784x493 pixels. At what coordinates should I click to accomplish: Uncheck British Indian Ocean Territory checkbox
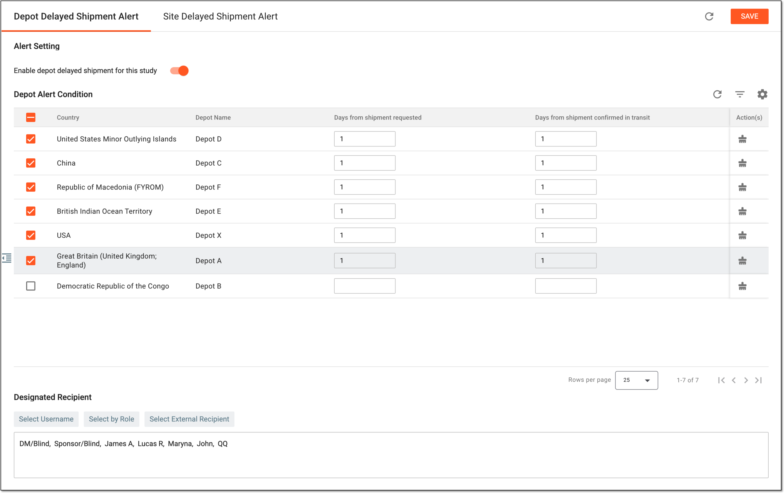[x=31, y=211]
